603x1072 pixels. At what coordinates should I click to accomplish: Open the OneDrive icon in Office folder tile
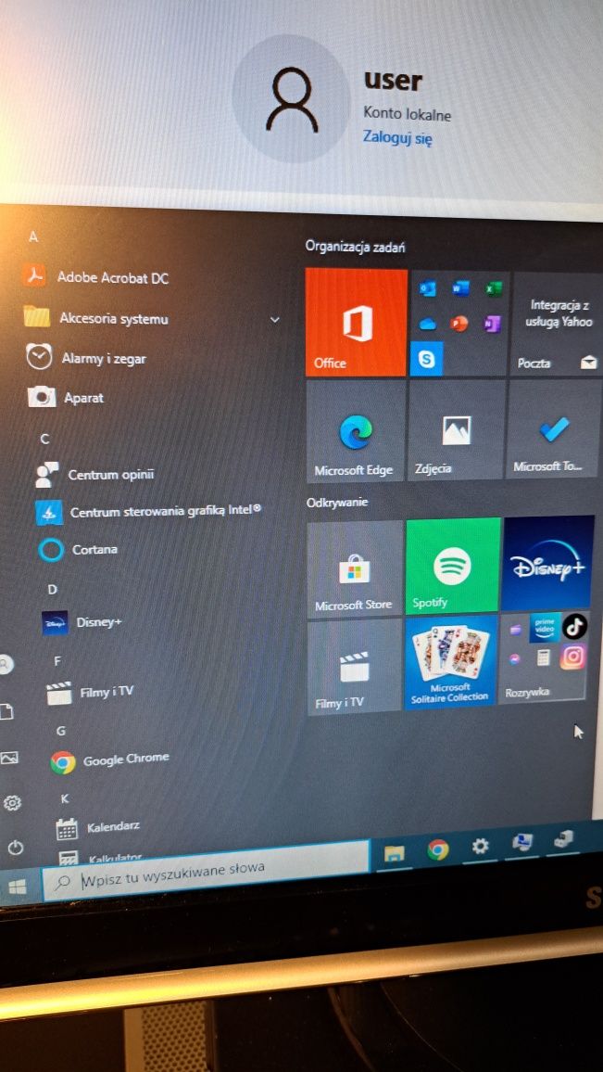[428, 324]
